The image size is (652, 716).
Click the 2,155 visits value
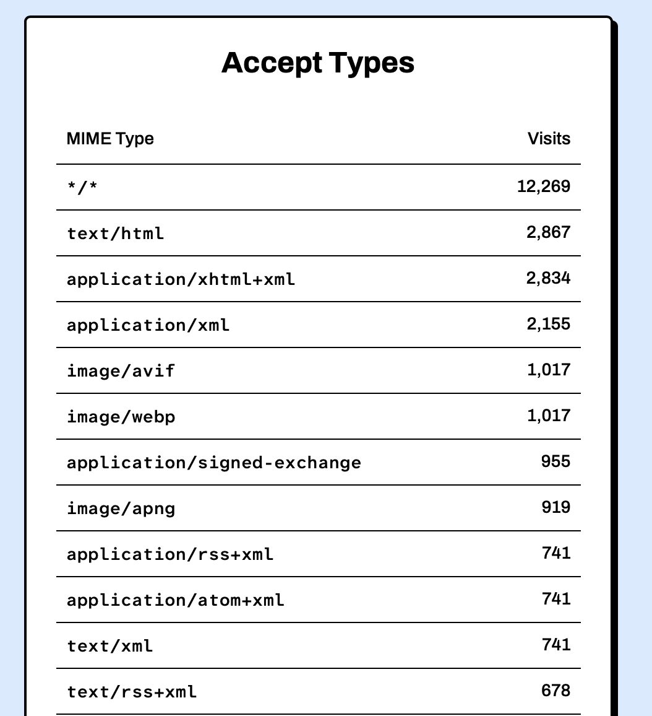click(548, 324)
